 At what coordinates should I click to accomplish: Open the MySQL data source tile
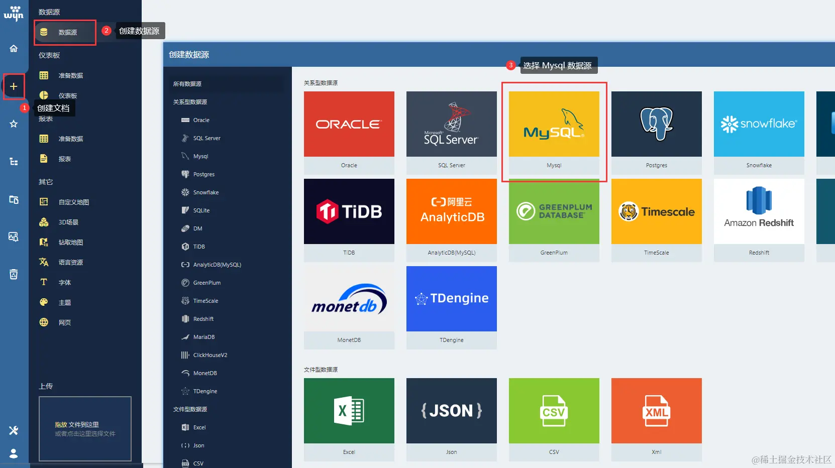(x=554, y=133)
